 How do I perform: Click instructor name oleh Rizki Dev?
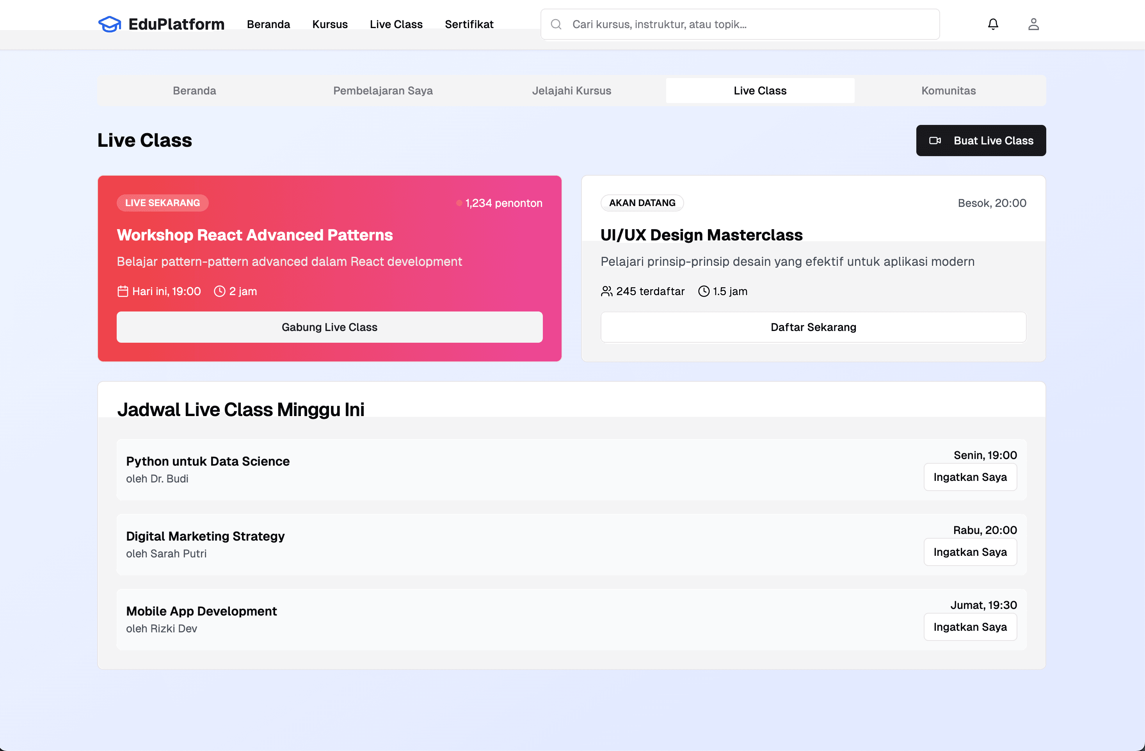[x=162, y=629]
